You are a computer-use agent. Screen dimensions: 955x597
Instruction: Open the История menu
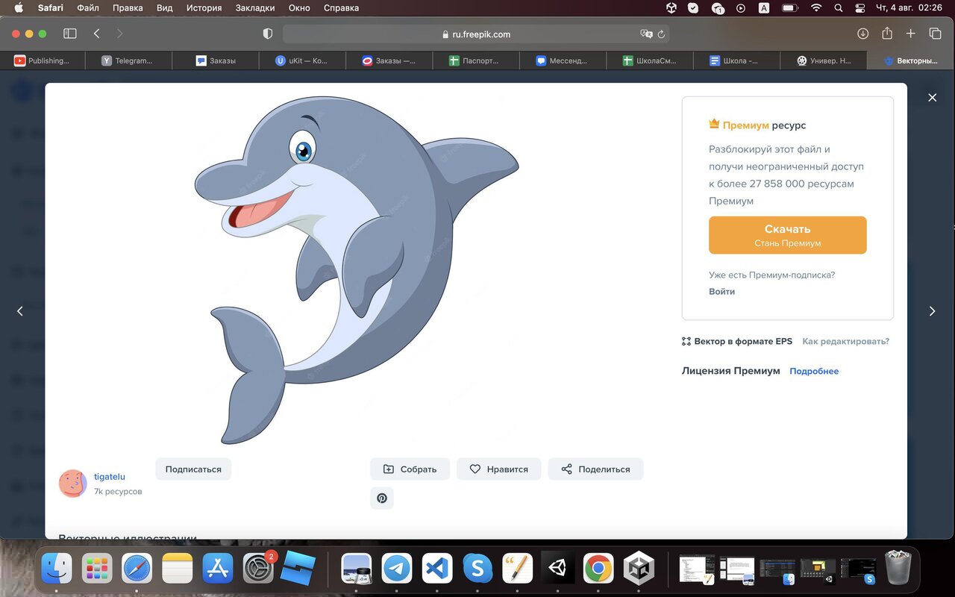[204, 8]
